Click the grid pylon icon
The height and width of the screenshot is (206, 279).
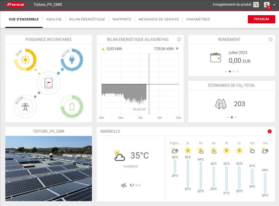[x=25, y=107]
